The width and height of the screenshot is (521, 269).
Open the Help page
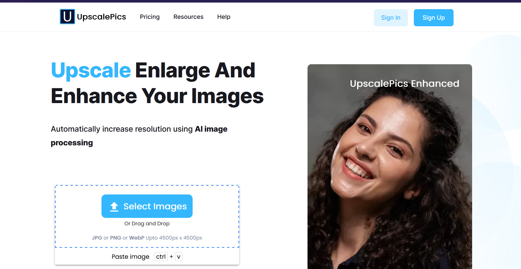[x=224, y=17]
